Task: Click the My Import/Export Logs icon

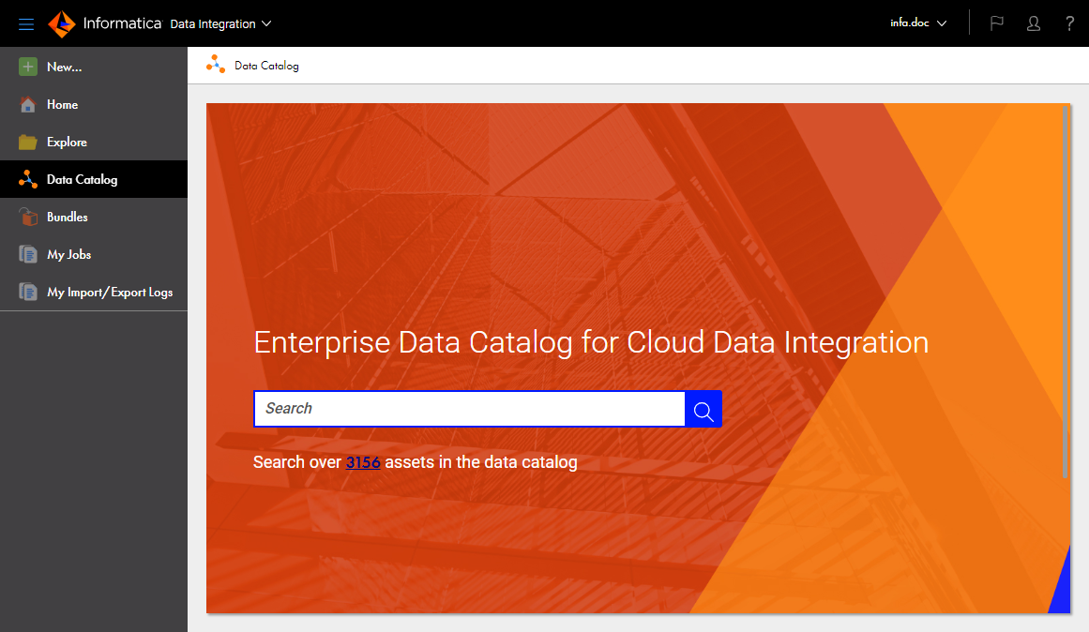Action: click(28, 292)
